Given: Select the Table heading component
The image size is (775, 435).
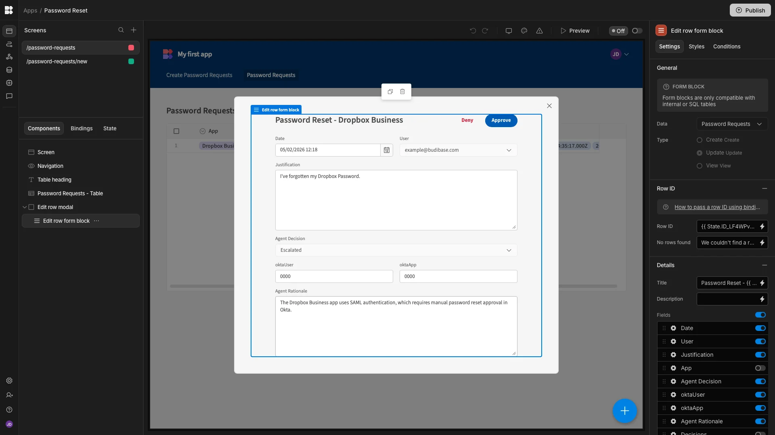Looking at the screenshot, I should coord(80,180).
